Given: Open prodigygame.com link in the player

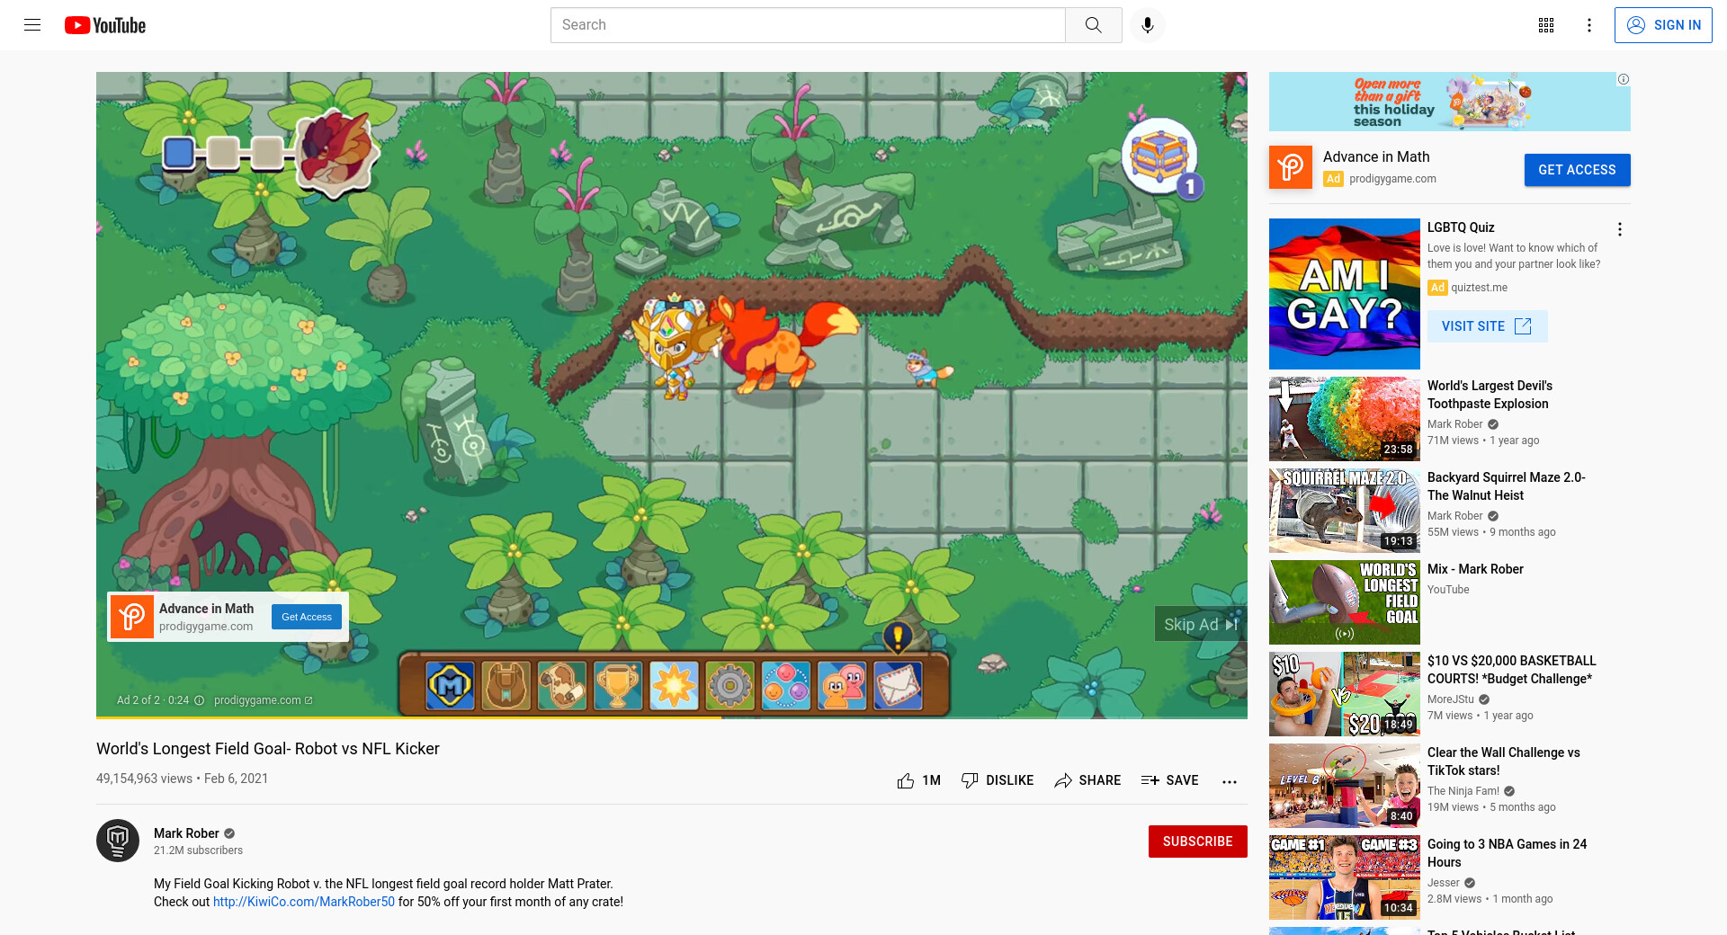Looking at the screenshot, I should [x=263, y=700].
